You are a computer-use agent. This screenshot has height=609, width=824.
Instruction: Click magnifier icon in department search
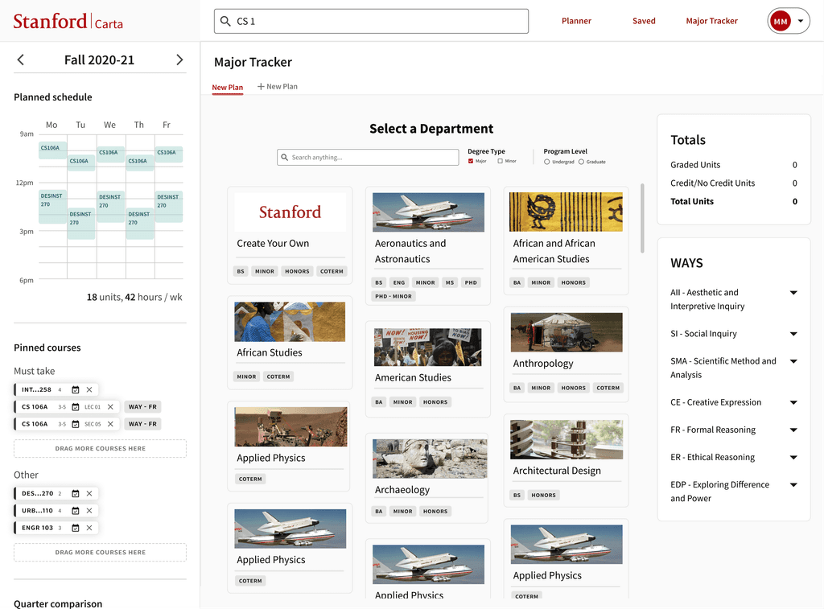[x=284, y=157]
